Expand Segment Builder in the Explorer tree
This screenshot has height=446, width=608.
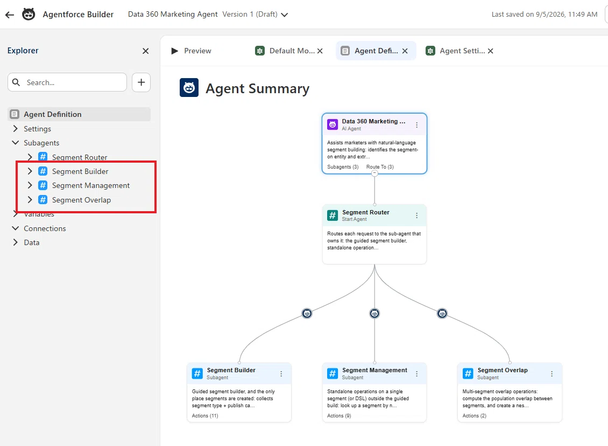30,171
